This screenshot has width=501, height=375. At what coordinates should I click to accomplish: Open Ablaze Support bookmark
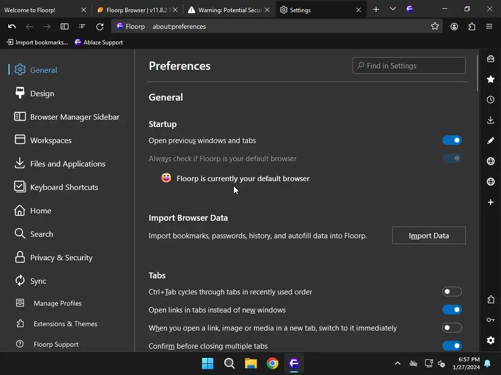pos(99,42)
